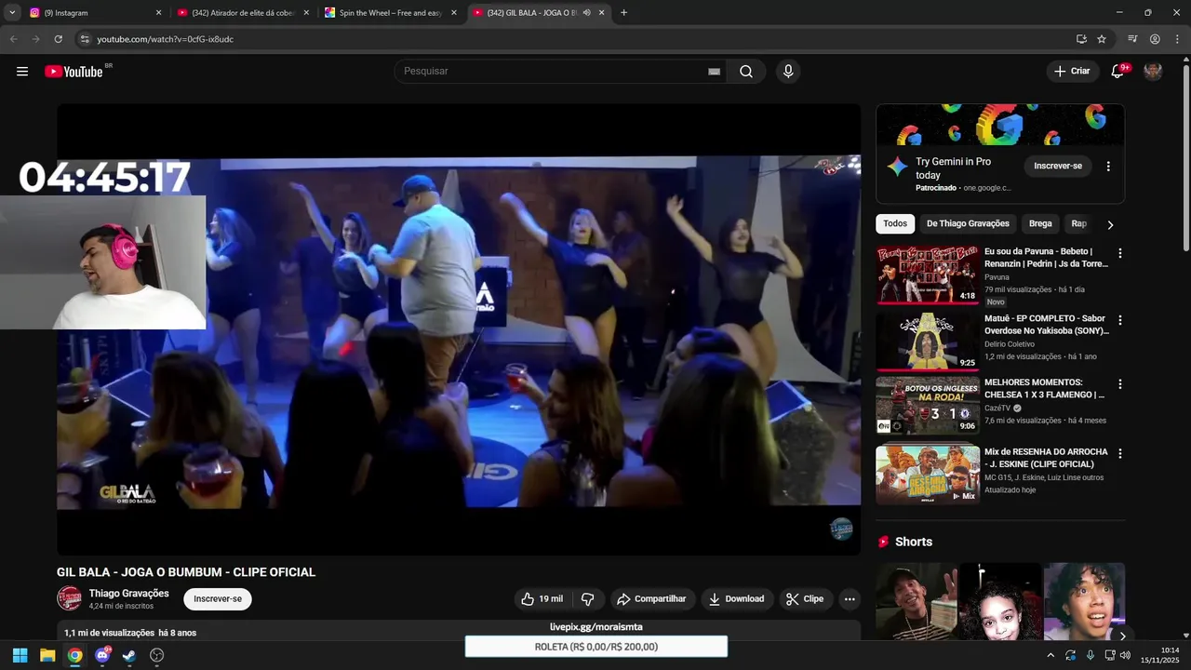Open menu for Eu sou da Pavuna video

tap(1120, 253)
